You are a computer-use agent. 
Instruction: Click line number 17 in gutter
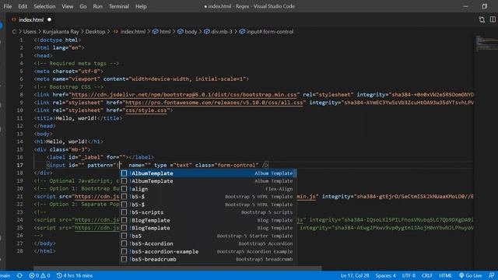click(19, 165)
